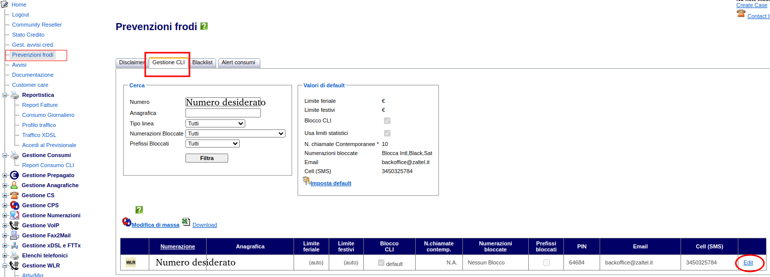
Task: Click the Elenchi telefonici icon
Action: click(15, 255)
